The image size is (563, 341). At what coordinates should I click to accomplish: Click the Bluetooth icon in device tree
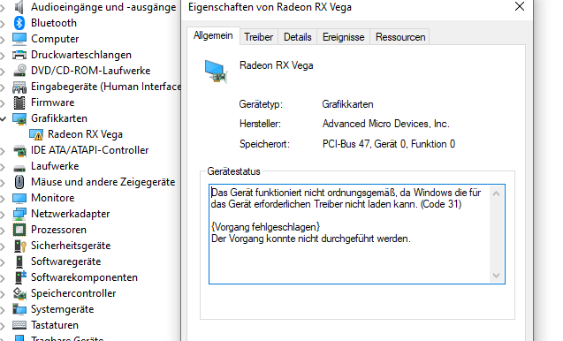click(19, 23)
